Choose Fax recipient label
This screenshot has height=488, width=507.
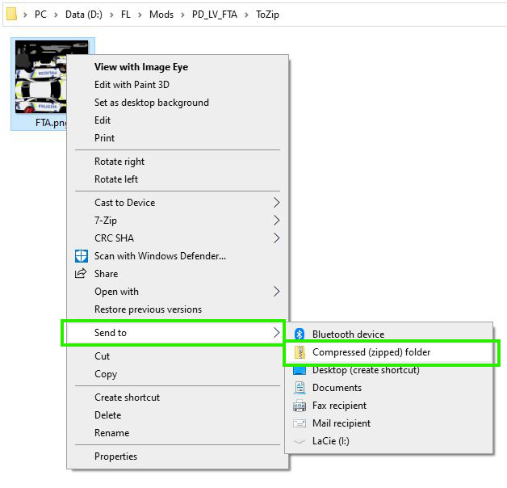339,406
